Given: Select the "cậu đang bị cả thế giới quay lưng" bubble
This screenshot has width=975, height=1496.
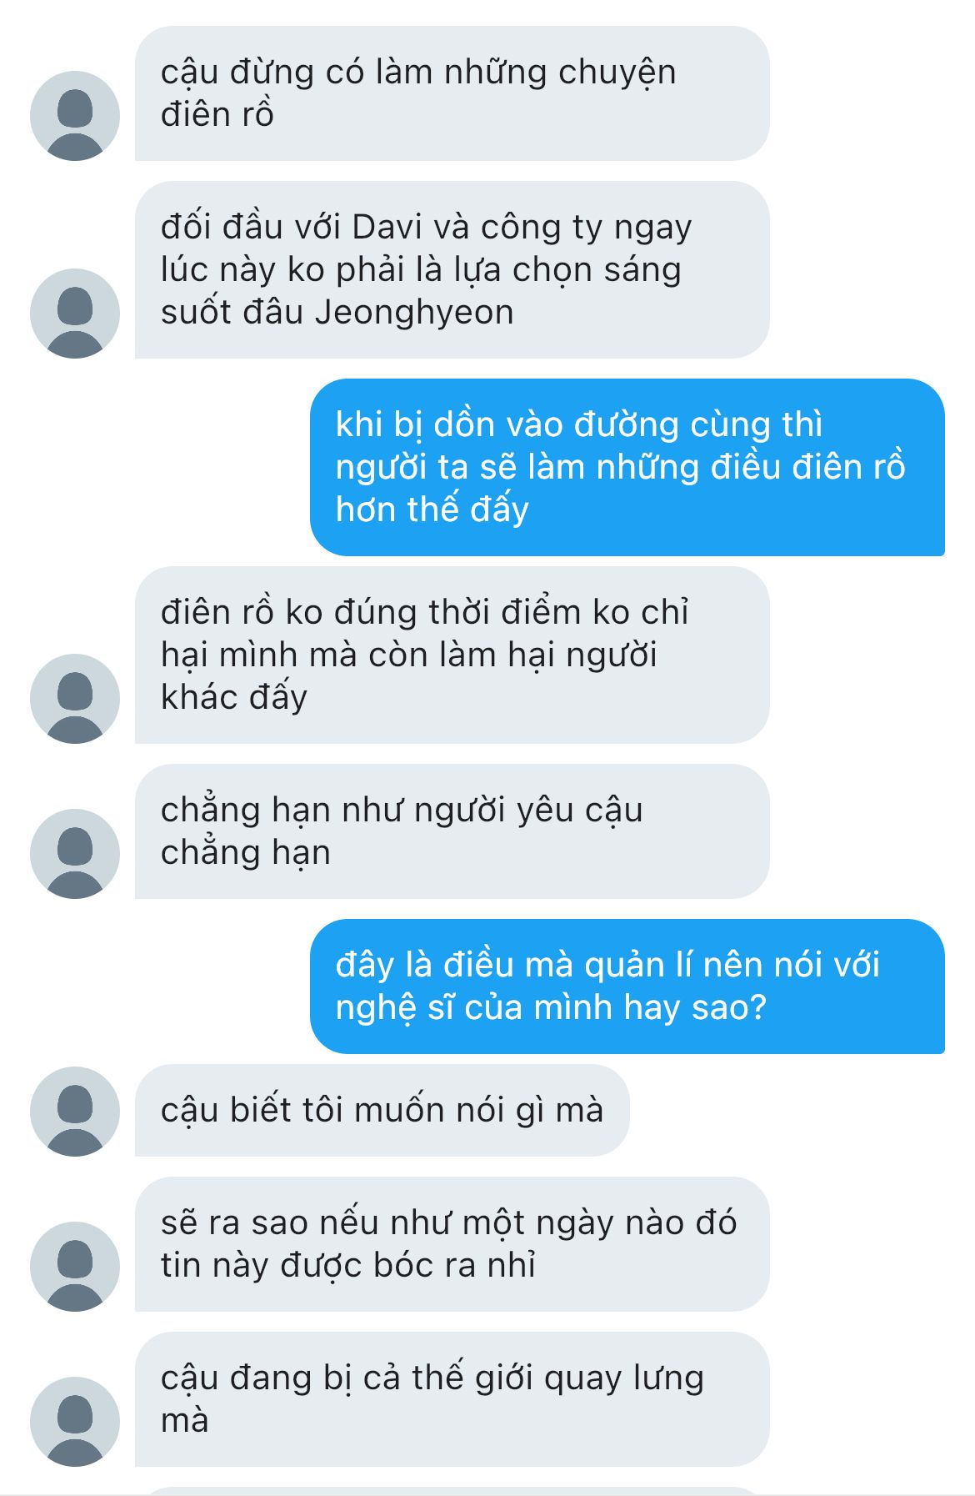Looking at the screenshot, I should coord(451,1398).
